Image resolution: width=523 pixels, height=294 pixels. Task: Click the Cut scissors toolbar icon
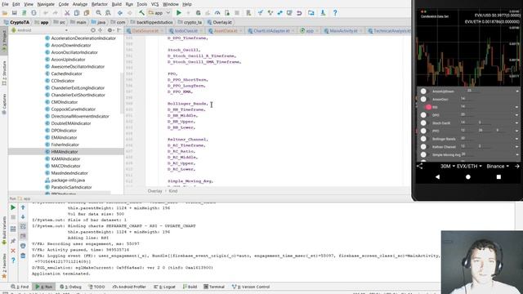tap(67, 13)
